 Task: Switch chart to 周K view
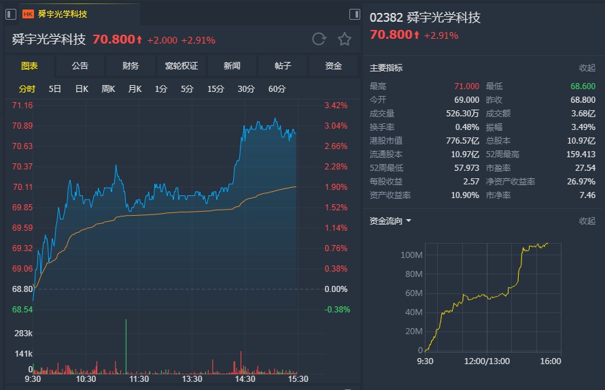108,88
